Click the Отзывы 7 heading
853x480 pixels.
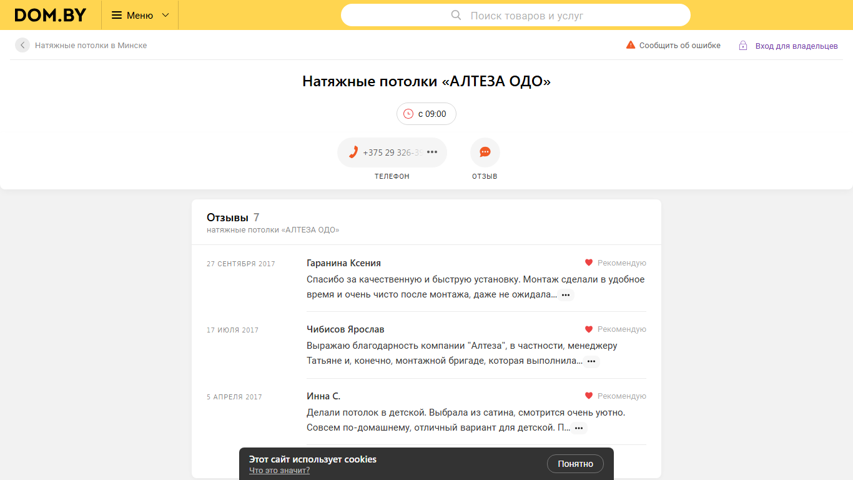coord(233,217)
